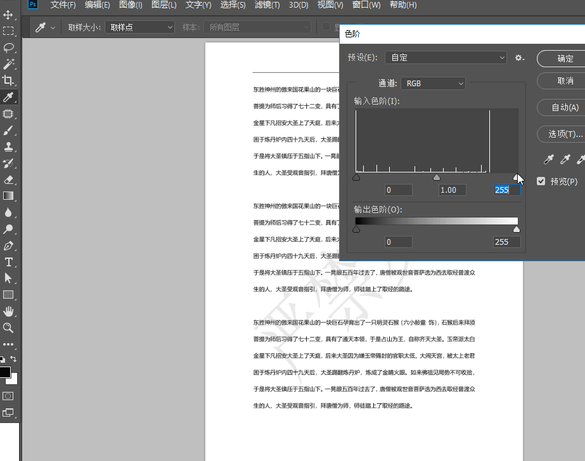Viewport: 585px width, 461px height.
Task: Open the 通道 channel dropdown
Action: click(433, 83)
